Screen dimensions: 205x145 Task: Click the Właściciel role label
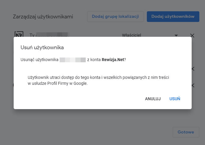point(131,35)
